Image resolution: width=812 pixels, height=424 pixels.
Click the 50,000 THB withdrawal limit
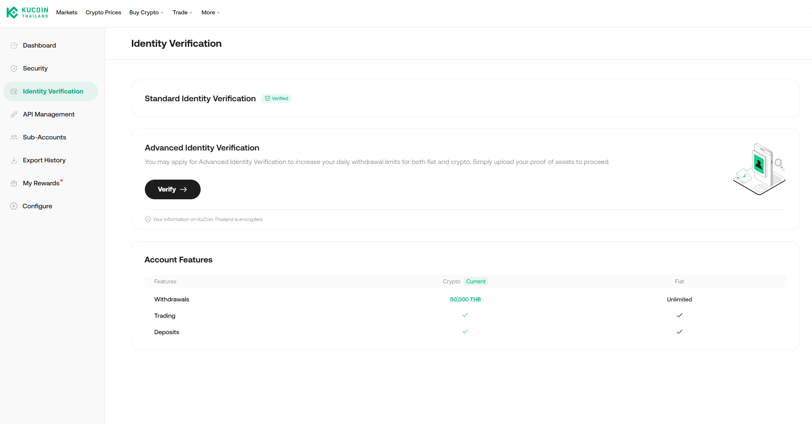click(x=465, y=299)
